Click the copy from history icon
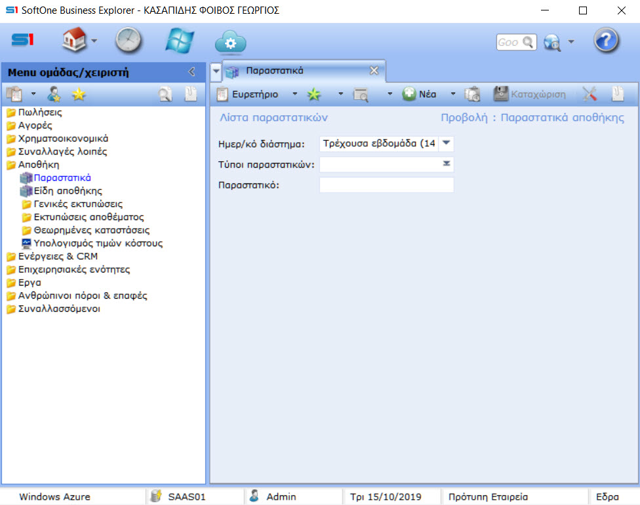Screen dimensions: 640x505 473,94
